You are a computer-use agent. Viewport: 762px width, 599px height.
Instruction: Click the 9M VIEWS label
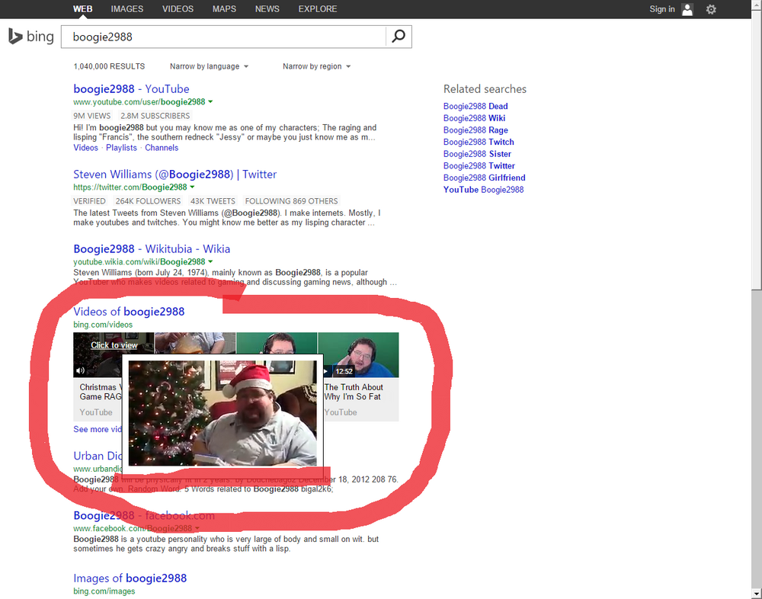click(92, 116)
